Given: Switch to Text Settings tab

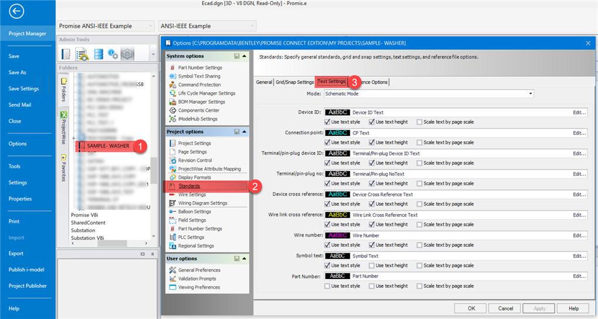Looking at the screenshot, I should tap(332, 82).
